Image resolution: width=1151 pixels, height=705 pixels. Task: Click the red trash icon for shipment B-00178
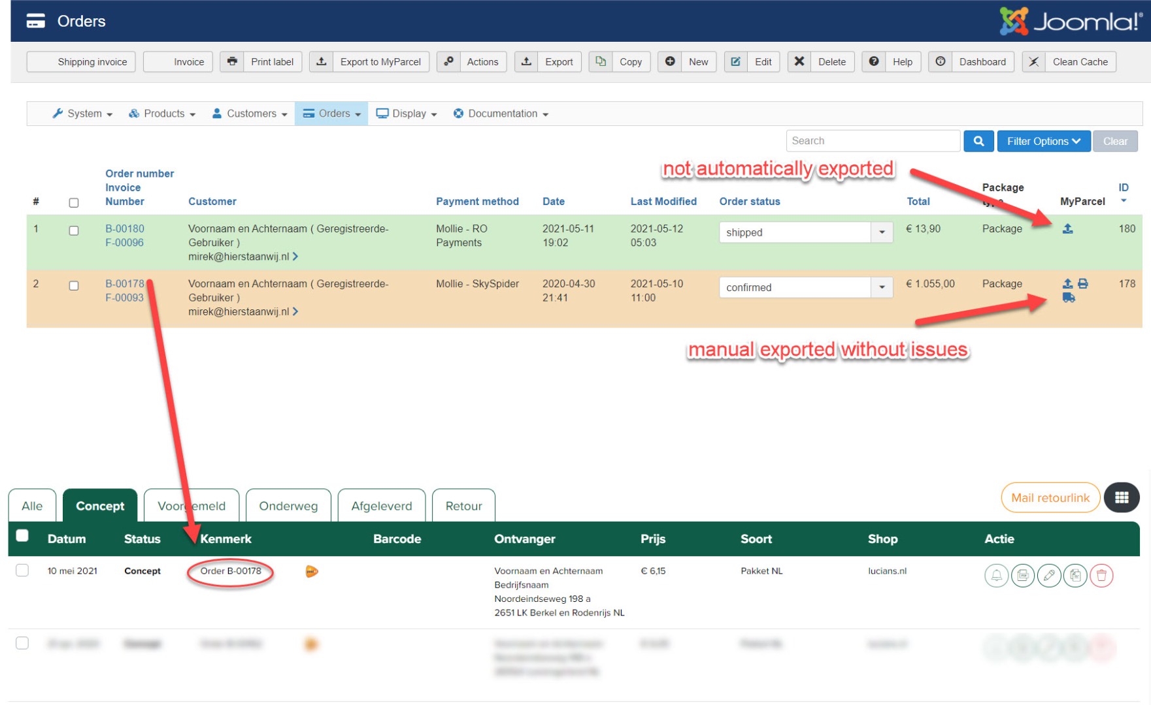coord(1101,576)
